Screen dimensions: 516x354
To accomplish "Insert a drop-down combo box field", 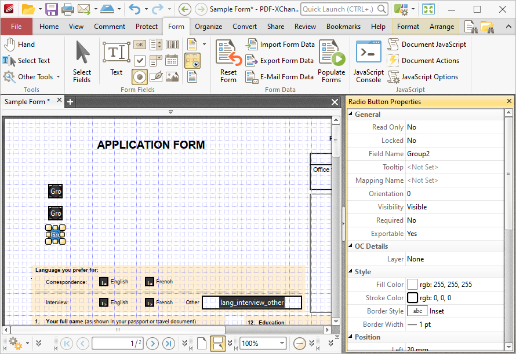I will pyautogui.click(x=155, y=60).
